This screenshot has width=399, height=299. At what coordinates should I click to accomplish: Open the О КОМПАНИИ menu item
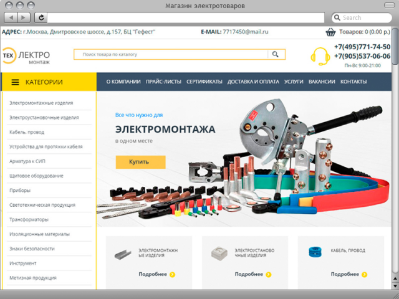tap(123, 82)
